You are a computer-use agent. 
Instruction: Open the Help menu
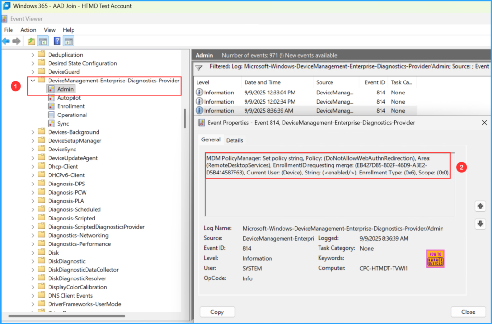click(x=69, y=30)
